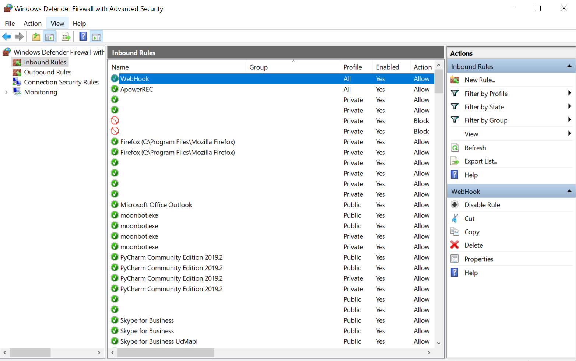Click the Cut scissors icon
576x361 pixels.
point(455,218)
